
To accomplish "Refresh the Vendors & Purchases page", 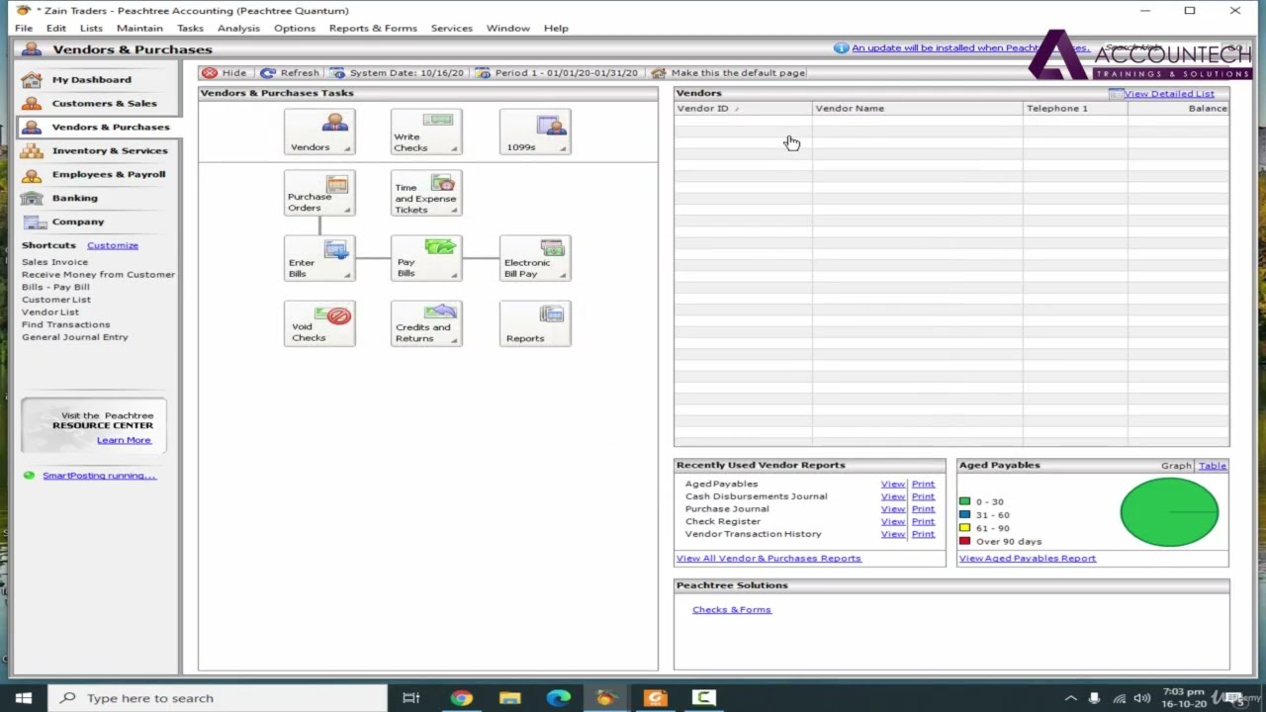I will (290, 73).
